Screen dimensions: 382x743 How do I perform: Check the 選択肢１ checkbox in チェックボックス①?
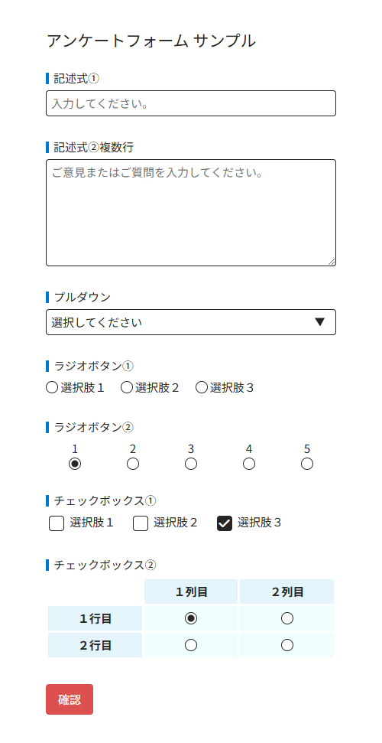pyautogui.click(x=57, y=523)
